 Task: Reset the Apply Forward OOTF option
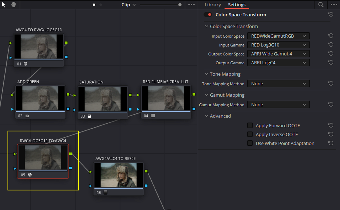tap(331, 125)
